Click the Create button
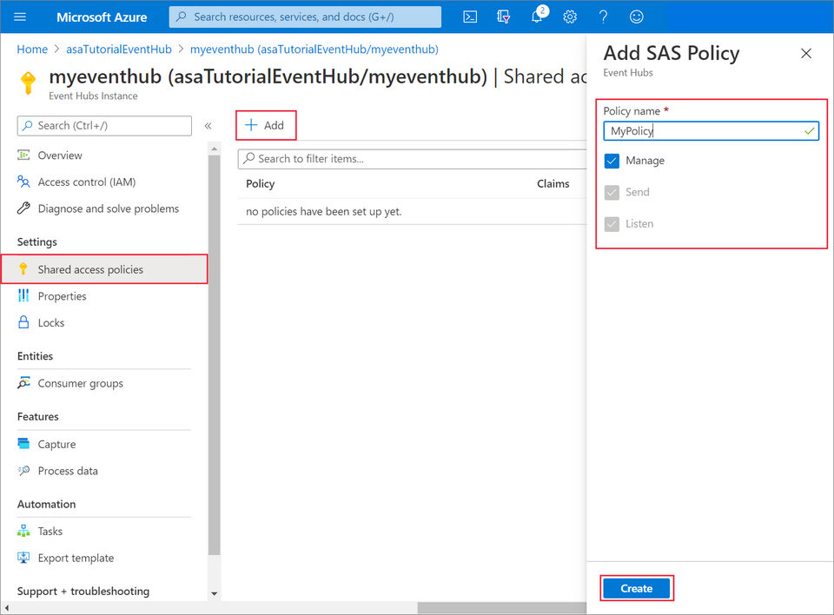Image resolution: width=834 pixels, height=615 pixels. pyautogui.click(x=637, y=588)
